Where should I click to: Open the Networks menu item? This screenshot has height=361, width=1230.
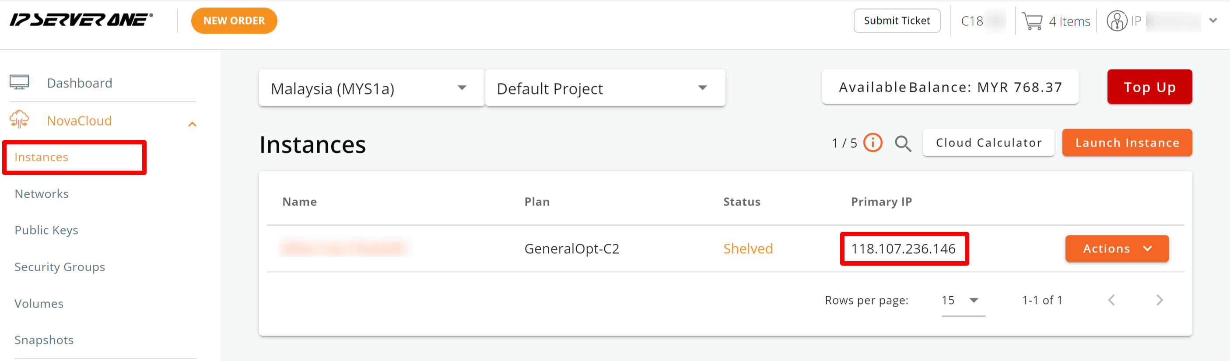coord(42,194)
